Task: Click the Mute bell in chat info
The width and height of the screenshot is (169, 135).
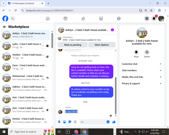Action: [136, 52]
